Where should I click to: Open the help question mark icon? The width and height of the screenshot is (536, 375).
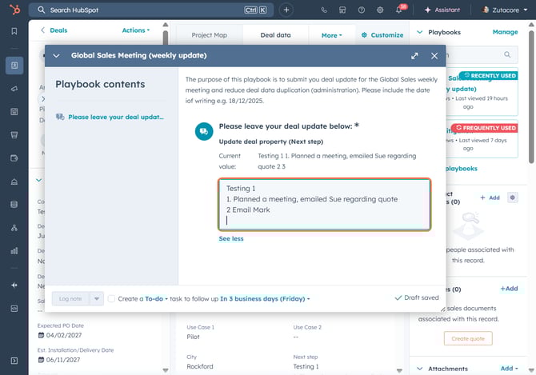point(361,10)
